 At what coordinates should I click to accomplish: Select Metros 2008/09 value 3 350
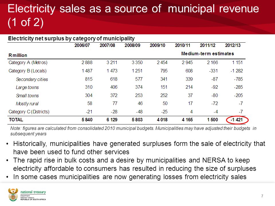[x=137, y=62]
